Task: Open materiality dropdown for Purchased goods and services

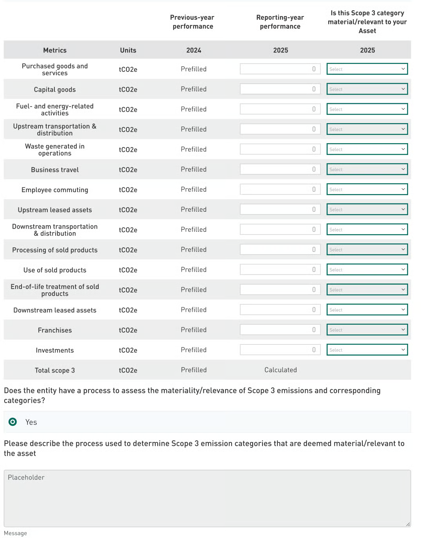Action: click(x=367, y=69)
